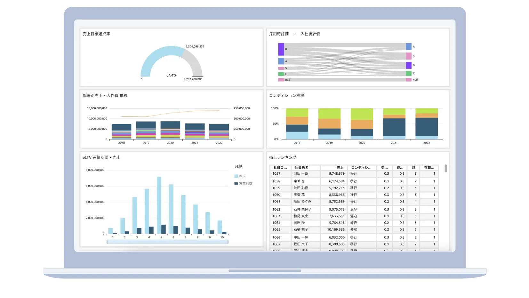Click the 営業利益 legend color swatch
The image size is (529, 298).
click(236, 184)
